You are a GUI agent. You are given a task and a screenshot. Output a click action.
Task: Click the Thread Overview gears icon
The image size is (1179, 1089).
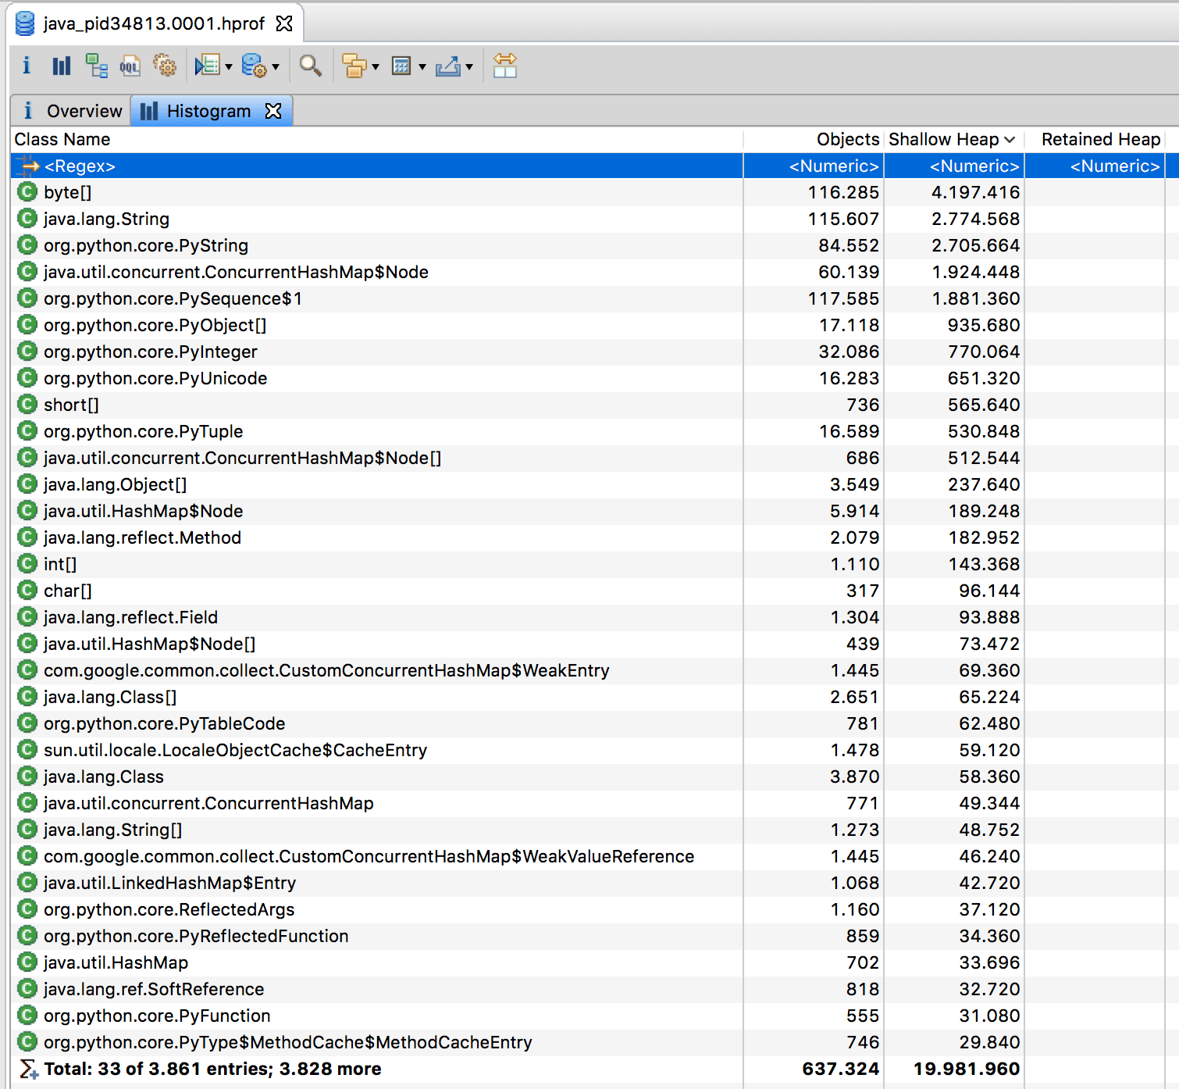click(x=164, y=66)
